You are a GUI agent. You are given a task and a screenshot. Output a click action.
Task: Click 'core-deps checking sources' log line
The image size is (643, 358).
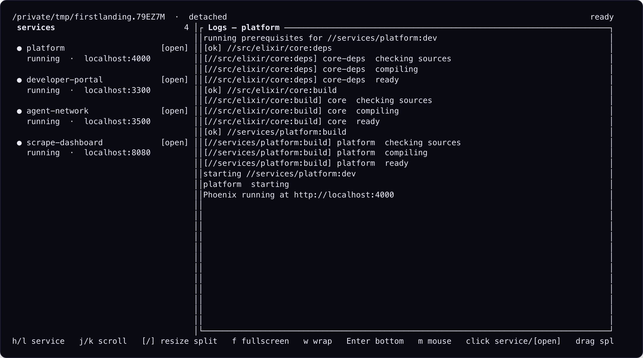327,59
